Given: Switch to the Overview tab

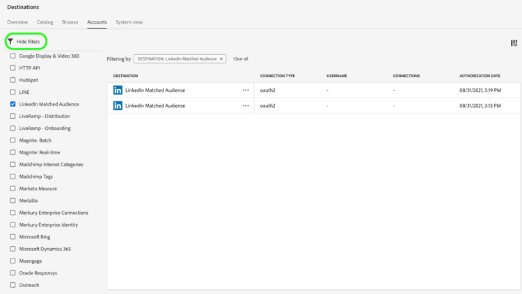Looking at the screenshot, I should point(17,22).
